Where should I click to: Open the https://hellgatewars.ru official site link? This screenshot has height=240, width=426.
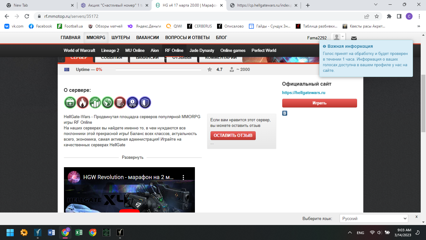coord(304,93)
